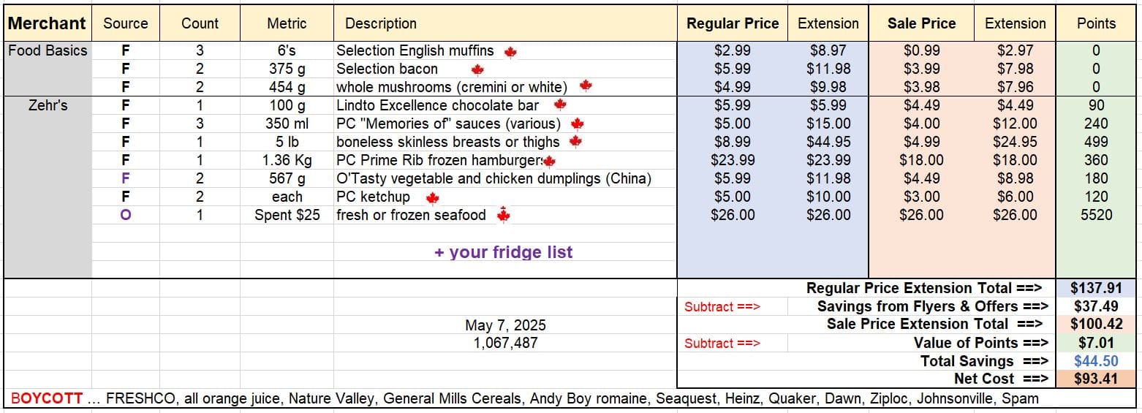
Task: Select the Regular Price column header
Action: (733, 23)
